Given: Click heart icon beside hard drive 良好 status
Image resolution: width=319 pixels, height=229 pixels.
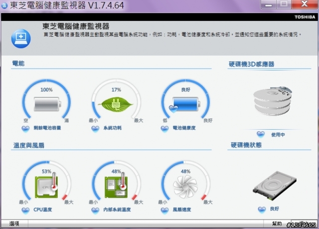Looking at the screenshot, I should pos(262,209).
